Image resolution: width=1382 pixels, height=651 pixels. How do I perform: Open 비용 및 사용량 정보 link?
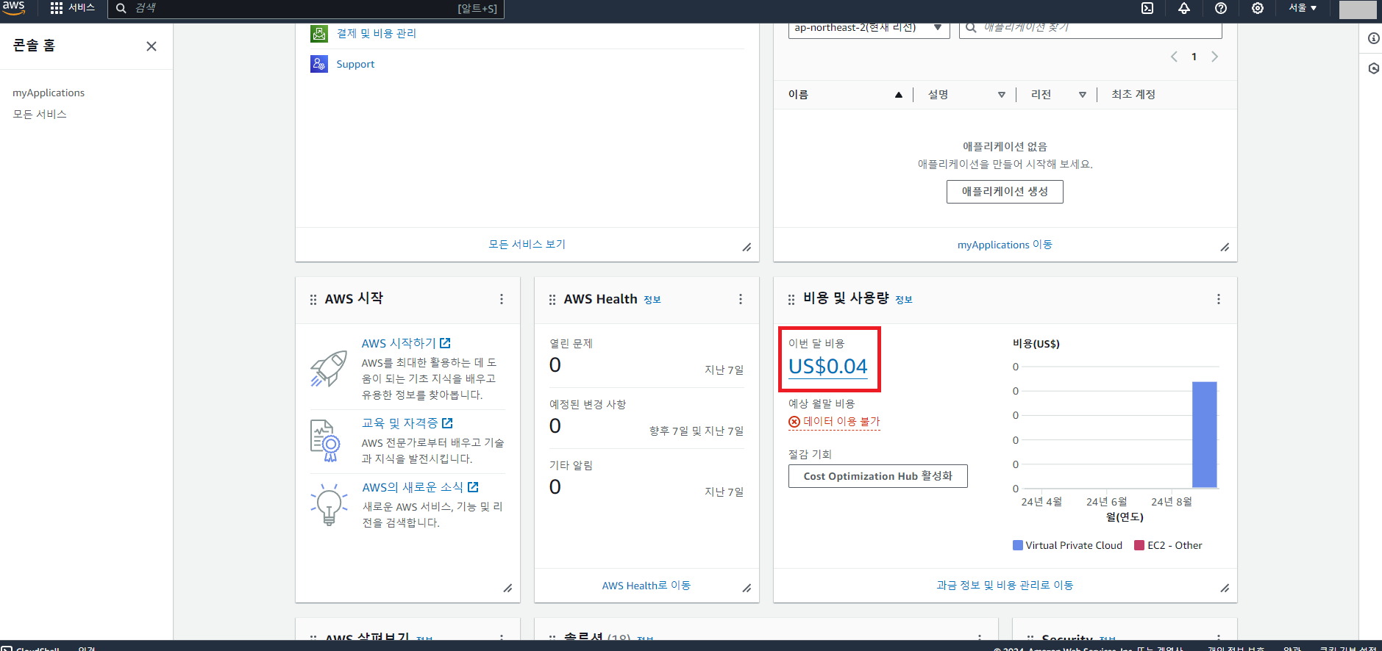point(904,300)
